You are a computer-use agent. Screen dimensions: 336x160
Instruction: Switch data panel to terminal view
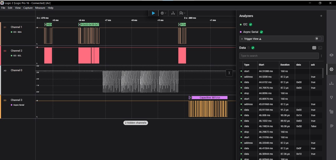320,48
